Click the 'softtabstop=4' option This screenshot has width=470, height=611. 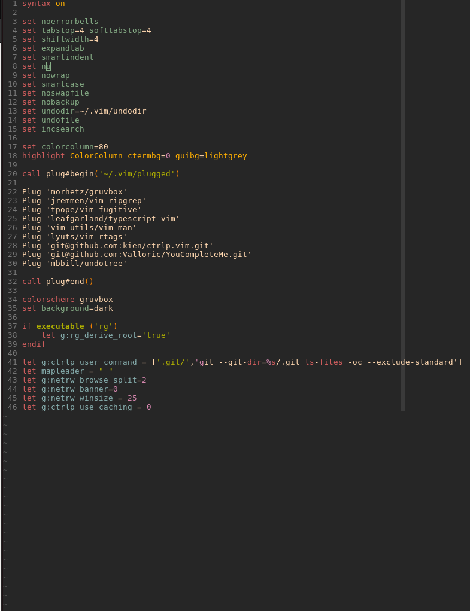click(120, 30)
